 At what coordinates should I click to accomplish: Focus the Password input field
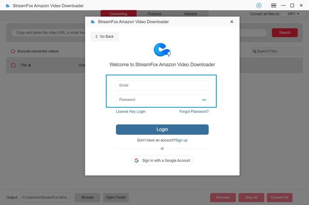tap(162, 100)
